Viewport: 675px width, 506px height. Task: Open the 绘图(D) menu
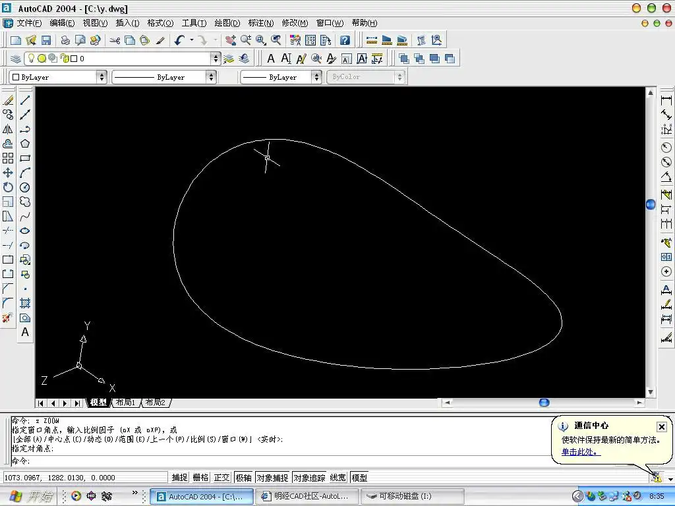[x=227, y=23]
